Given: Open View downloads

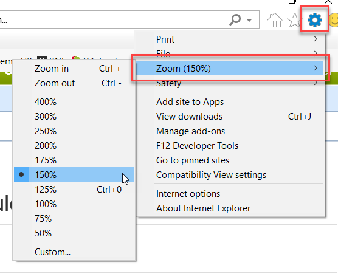Looking at the screenshot, I should point(229,117).
